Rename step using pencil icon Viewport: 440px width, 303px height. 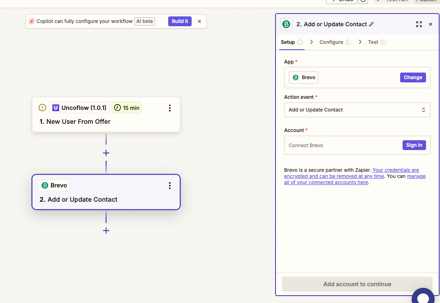[x=371, y=24]
